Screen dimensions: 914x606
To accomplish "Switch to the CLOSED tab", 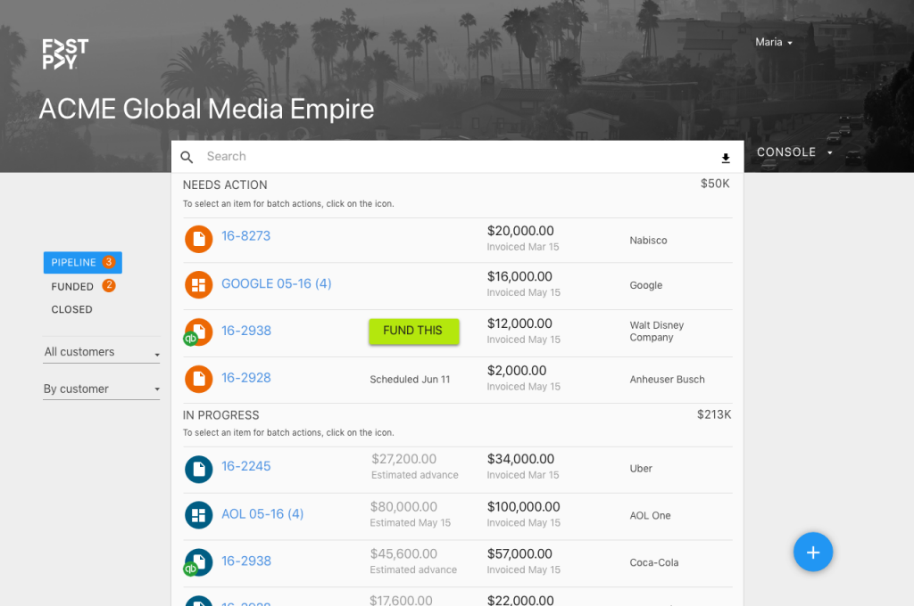I will click(71, 309).
